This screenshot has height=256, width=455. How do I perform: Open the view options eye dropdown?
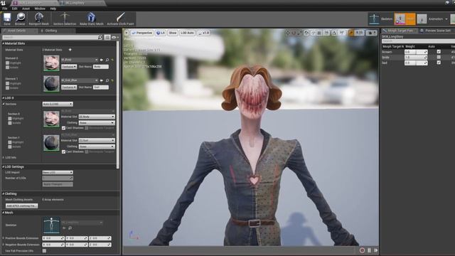point(114,37)
